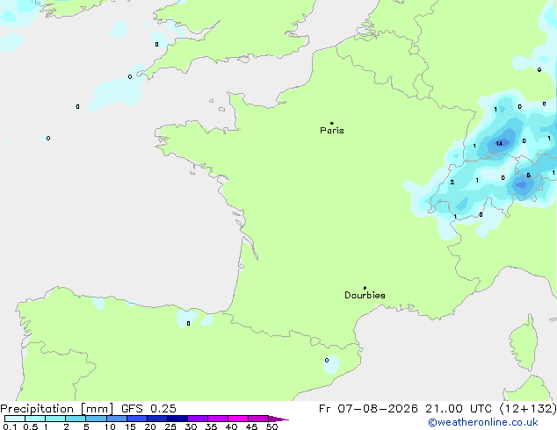
Task: Click the Paris city label
Action: point(332,130)
